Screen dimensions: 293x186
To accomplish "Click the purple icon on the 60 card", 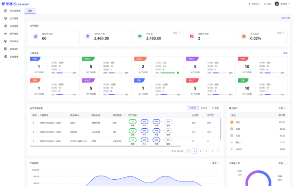I will [x=36, y=36].
